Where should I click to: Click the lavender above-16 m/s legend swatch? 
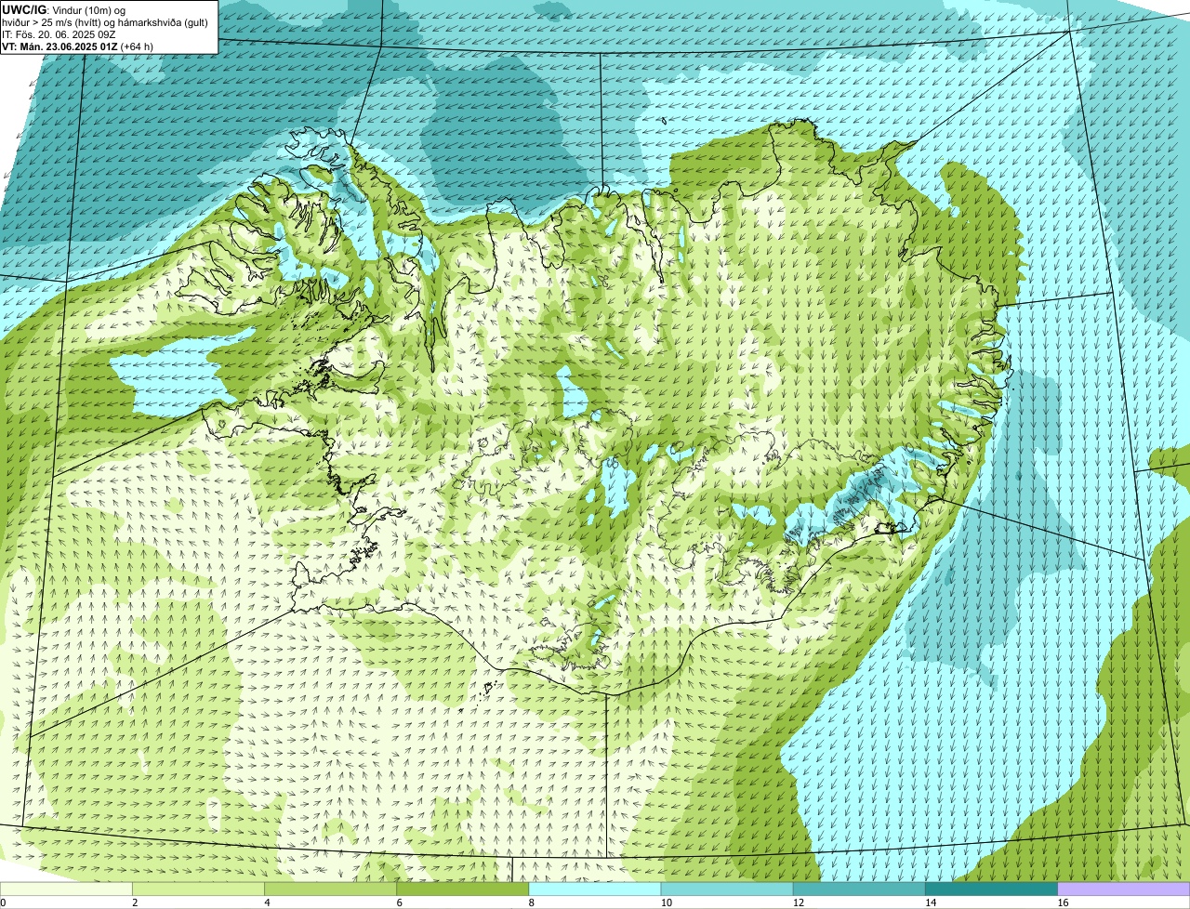(1123, 889)
